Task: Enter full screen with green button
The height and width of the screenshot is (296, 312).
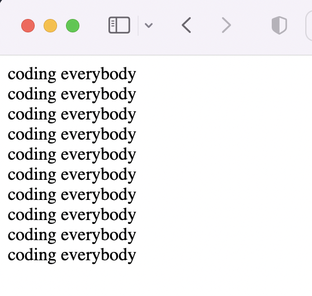Action: click(73, 26)
